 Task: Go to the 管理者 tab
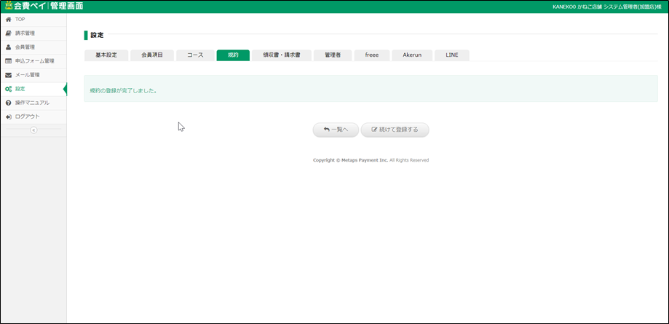click(333, 55)
